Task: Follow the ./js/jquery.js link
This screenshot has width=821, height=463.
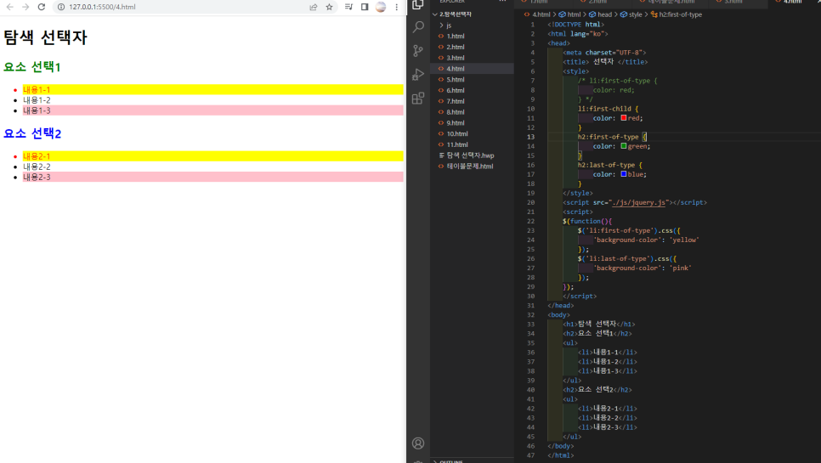Action: coord(639,202)
